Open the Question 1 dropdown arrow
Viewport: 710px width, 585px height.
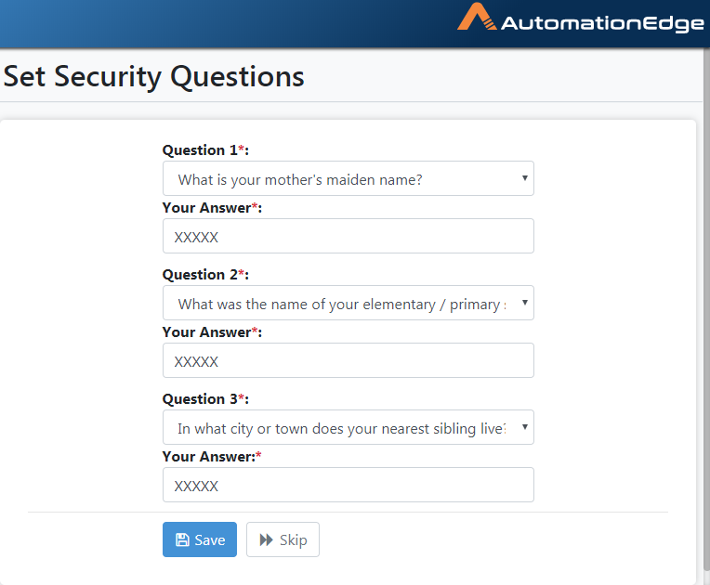pos(524,178)
